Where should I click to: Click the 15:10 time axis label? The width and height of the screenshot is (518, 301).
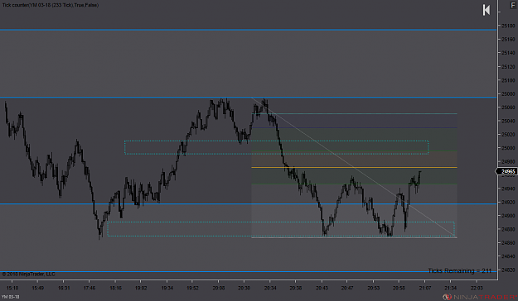(12, 288)
